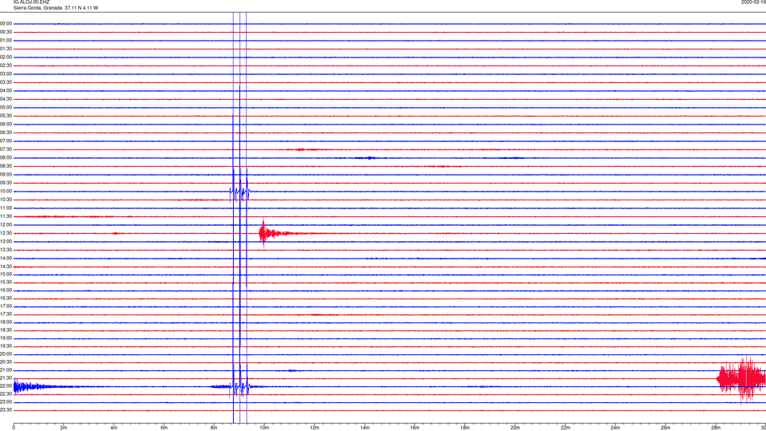Select the 08:30 time label
Image resolution: width=766 pixels, height=431 pixels.
tap(6, 166)
